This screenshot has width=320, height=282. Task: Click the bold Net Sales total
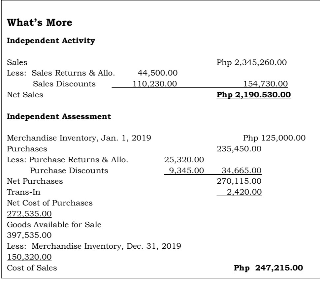[x=254, y=95]
